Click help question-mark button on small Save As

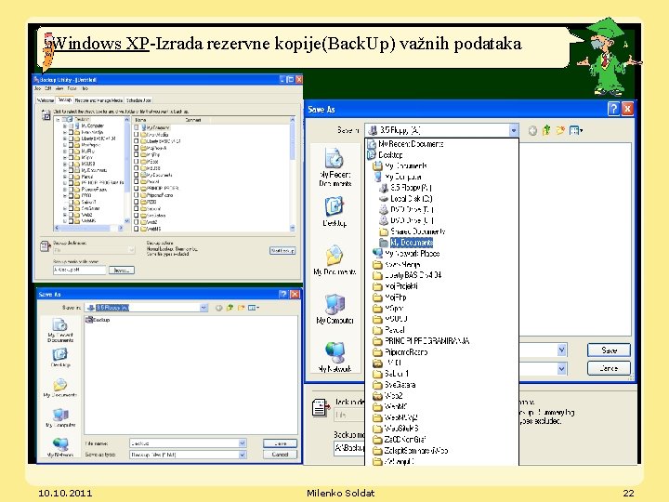[282, 294]
